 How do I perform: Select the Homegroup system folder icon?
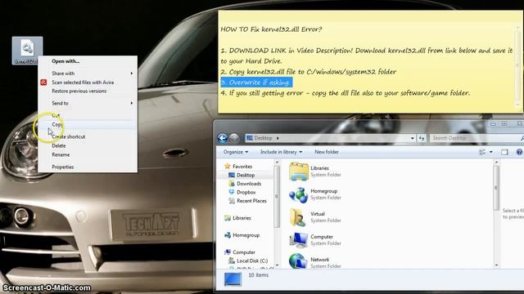click(x=298, y=194)
